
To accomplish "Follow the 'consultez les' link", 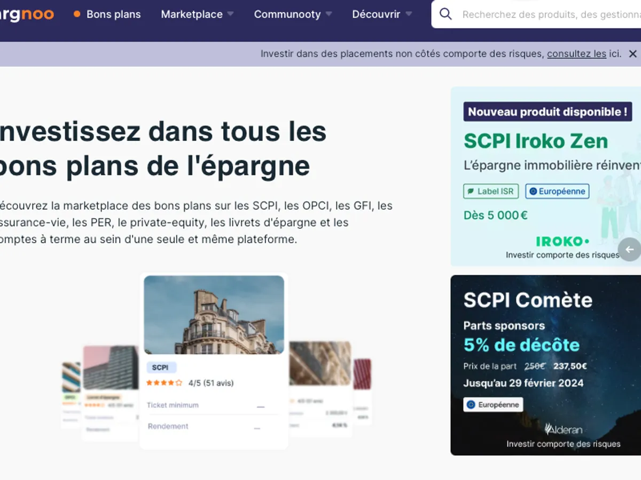I will point(576,54).
